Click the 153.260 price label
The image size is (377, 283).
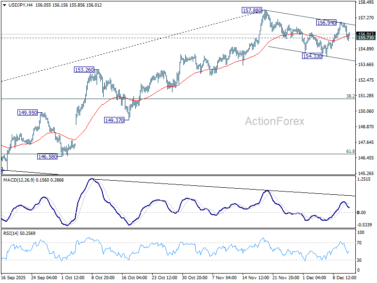[84, 70]
